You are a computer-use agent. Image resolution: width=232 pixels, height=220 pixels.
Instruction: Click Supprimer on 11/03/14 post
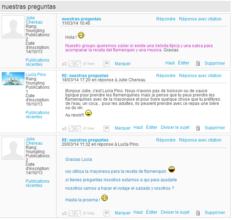point(215,63)
